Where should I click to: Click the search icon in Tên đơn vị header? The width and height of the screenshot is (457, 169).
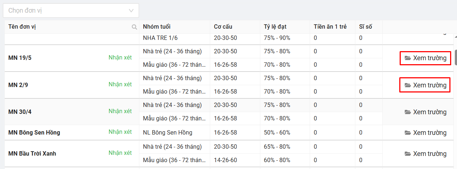134,27
